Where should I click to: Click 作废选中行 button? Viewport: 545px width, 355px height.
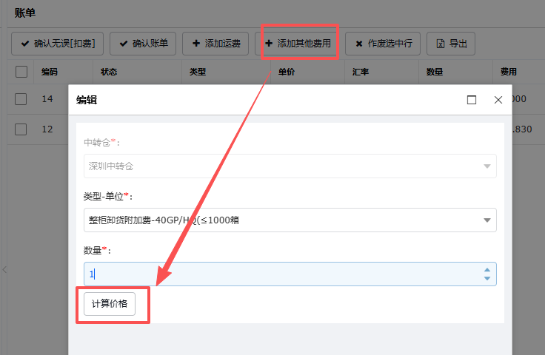coord(383,44)
